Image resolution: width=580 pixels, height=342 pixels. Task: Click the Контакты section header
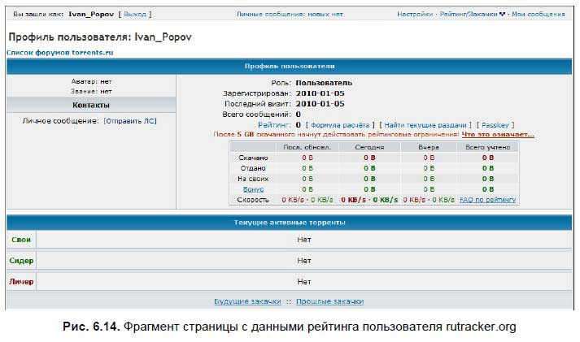[x=91, y=105]
